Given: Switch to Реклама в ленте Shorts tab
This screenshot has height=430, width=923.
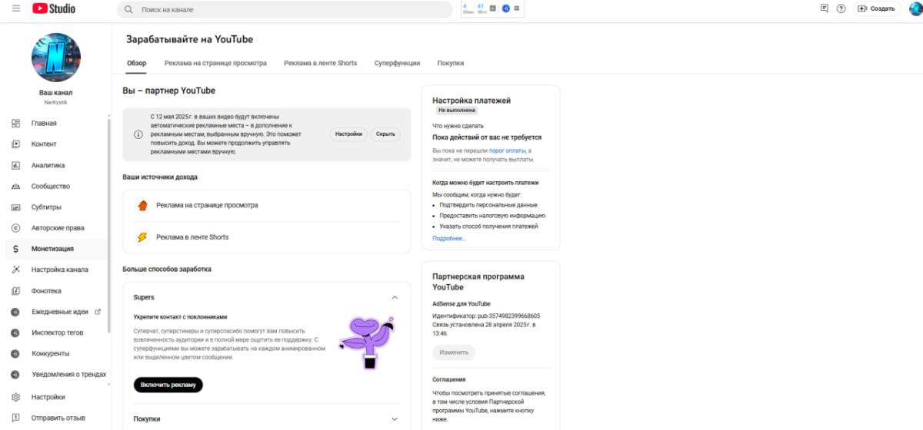Looking at the screenshot, I should (x=320, y=63).
